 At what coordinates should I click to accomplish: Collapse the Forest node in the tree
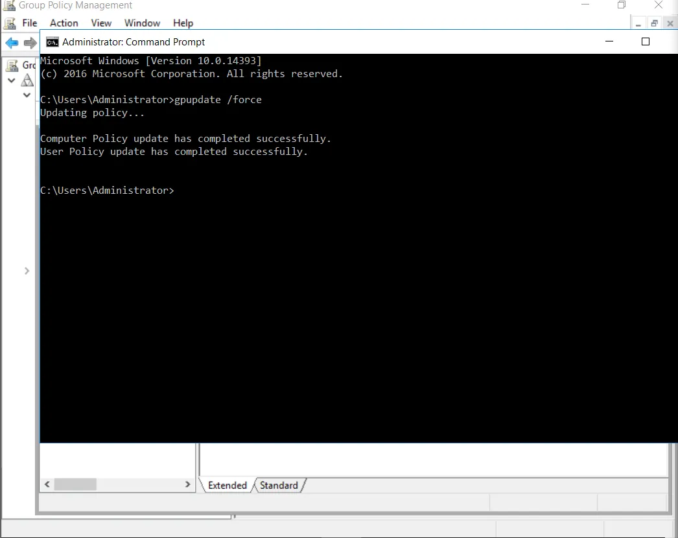click(x=12, y=80)
